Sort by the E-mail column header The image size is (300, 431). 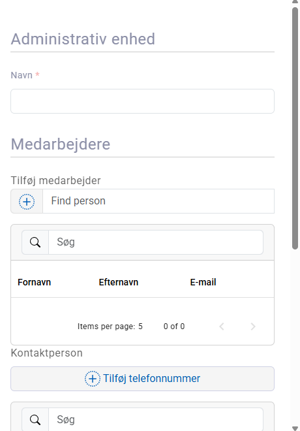tap(203, 282)
